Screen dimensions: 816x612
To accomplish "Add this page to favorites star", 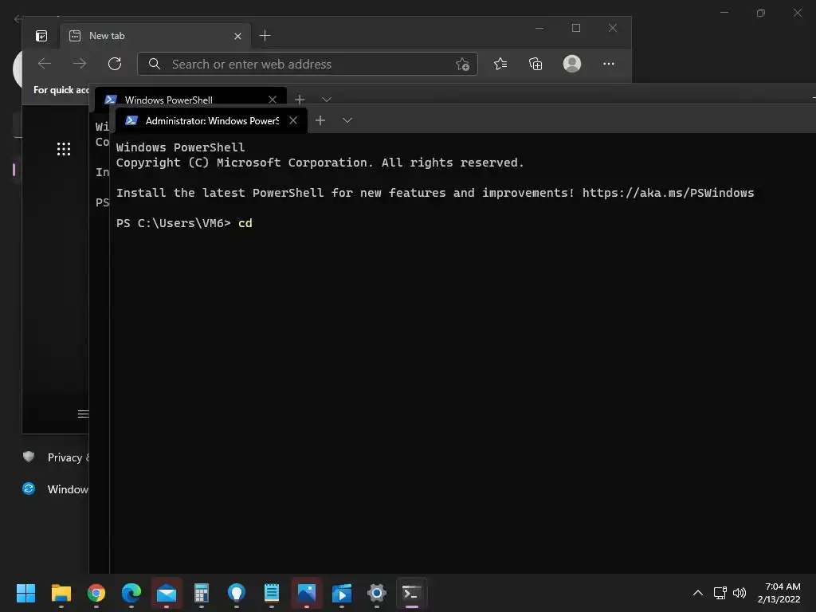I will click(x=462, y=64).
